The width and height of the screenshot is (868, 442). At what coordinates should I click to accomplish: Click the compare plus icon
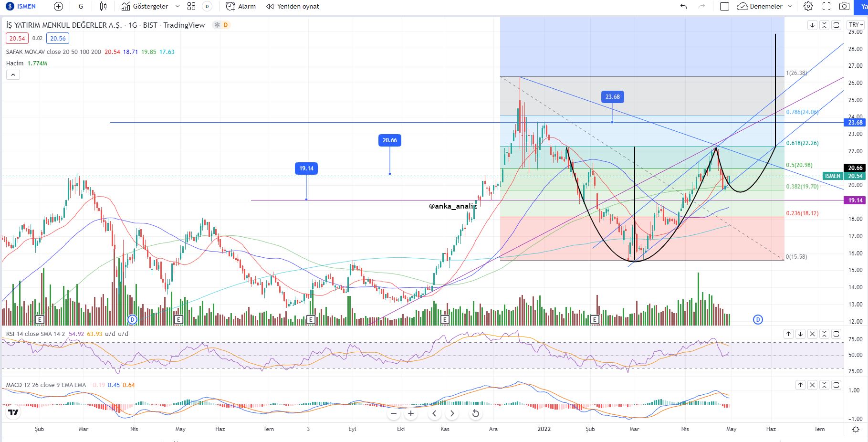pos(58,6)
